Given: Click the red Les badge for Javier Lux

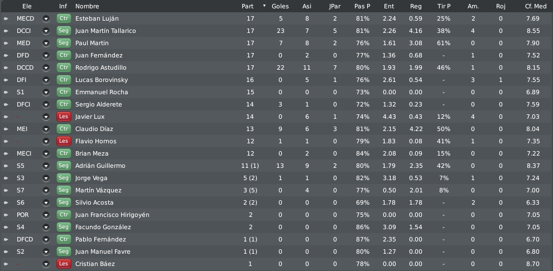Looking at the screenshot, I should click(64, 117).
